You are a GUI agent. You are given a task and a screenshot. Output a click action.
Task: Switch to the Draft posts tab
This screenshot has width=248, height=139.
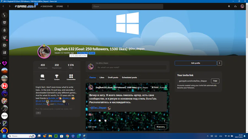(113, 77)
